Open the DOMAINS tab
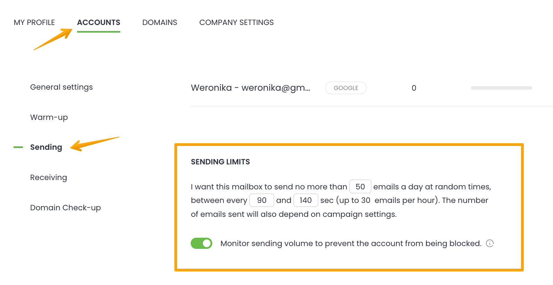553x285 pixels. (x=159, y=22)
